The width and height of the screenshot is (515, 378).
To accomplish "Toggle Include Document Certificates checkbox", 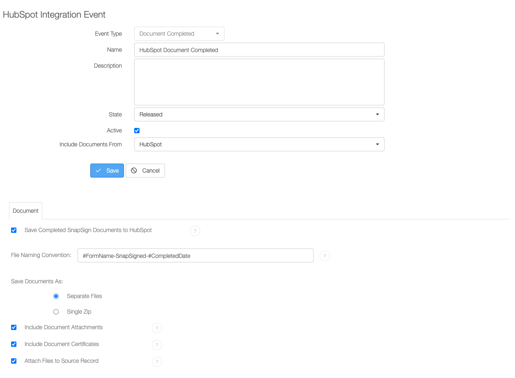I will (14, 344).
